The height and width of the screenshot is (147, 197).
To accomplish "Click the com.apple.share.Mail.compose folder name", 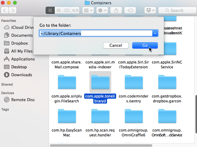I will tap(67, 64).
